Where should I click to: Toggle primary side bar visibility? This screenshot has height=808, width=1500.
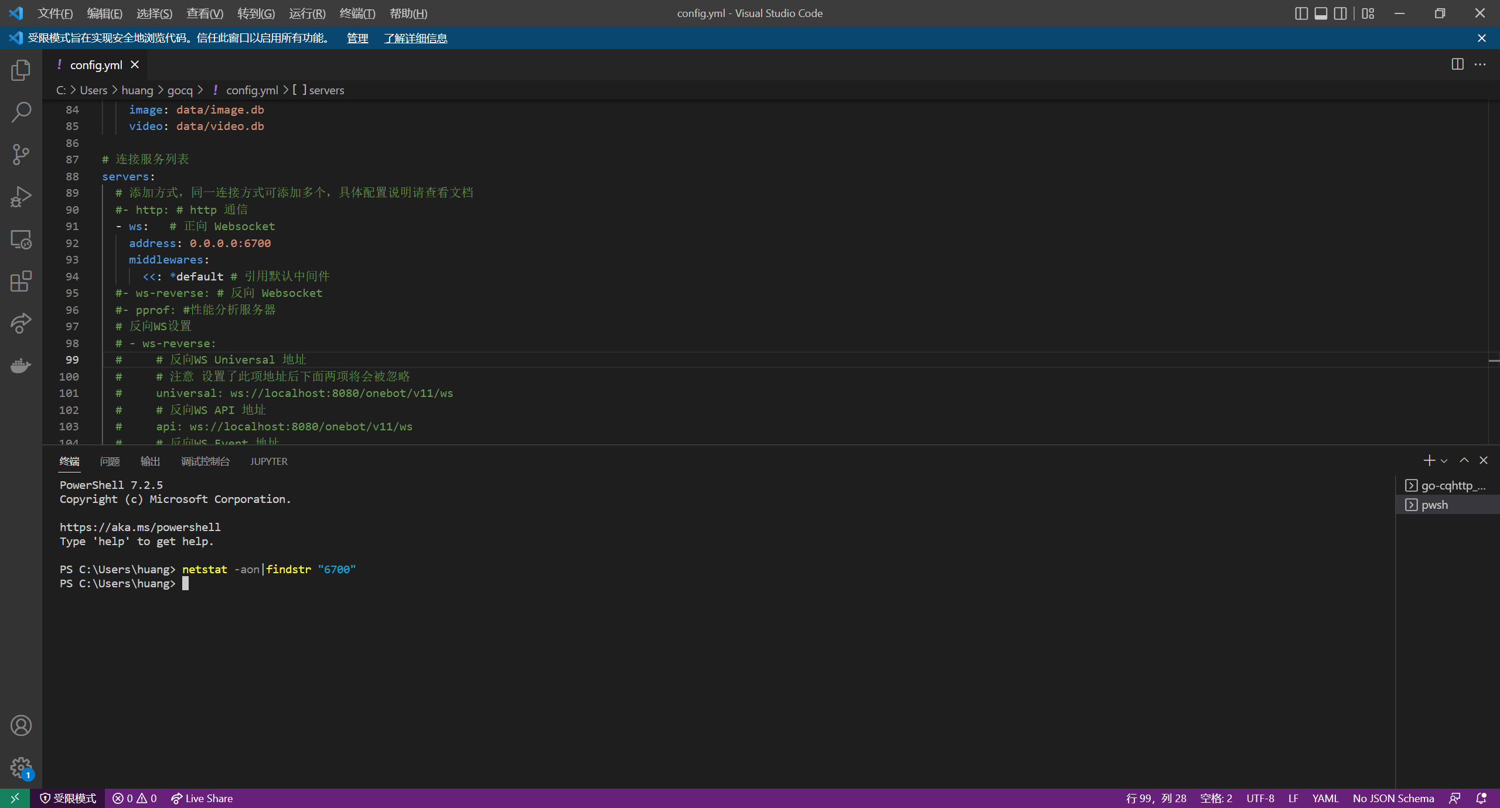[1301, 13]
